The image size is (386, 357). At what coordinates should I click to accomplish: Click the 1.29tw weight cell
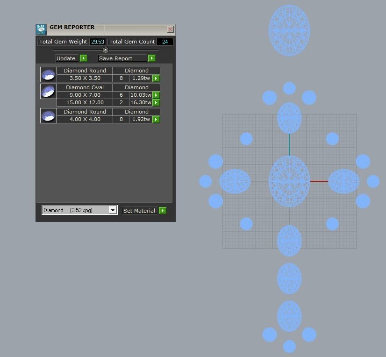[x=141, y=78]
